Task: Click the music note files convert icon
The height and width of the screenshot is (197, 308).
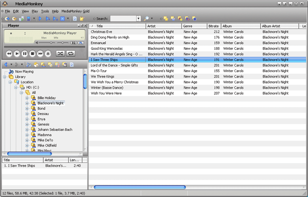Action: point(21,19)
